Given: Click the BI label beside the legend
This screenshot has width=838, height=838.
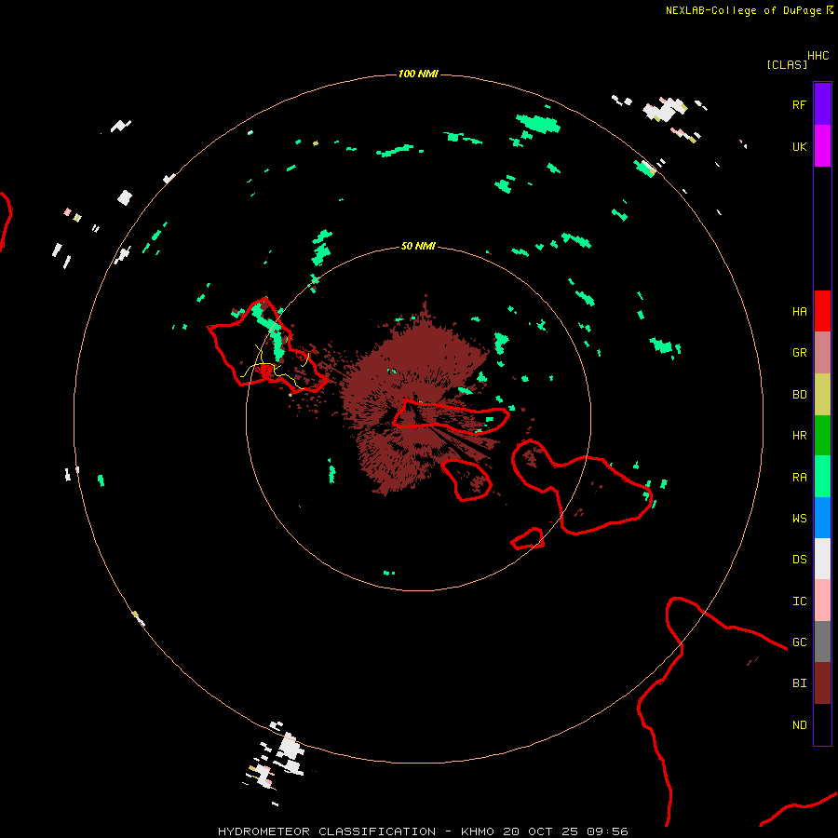Looking at the screenshot, I should coord(799,683).
